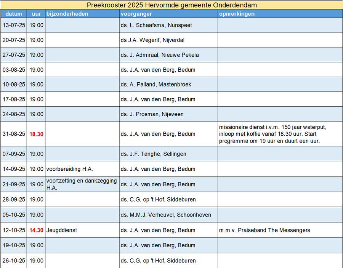Screen dimensions: 343x269
Task: Click date cell 03-08-25
Action: tap(14, 70)
